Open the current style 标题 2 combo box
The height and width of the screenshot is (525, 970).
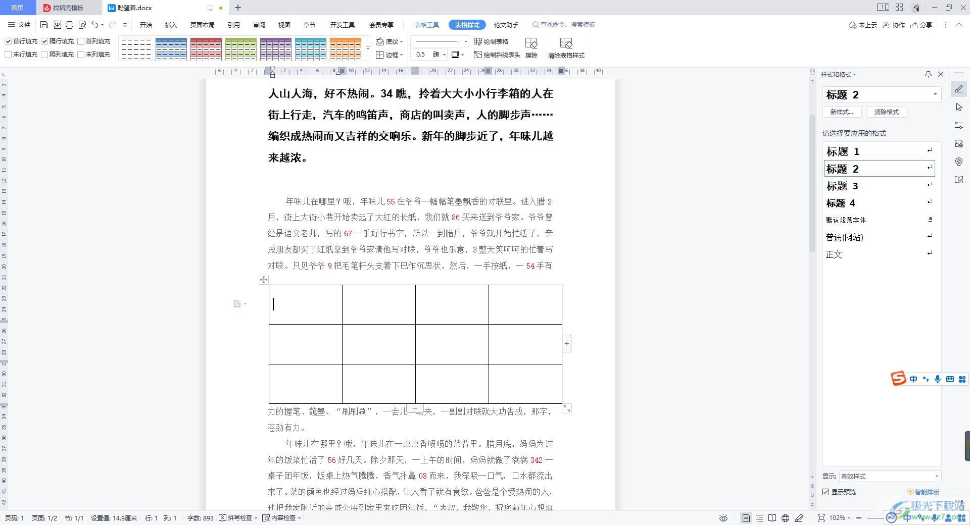tap(882, 94)
